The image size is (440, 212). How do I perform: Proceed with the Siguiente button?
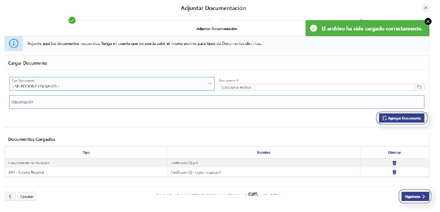[x=415, y=196]
